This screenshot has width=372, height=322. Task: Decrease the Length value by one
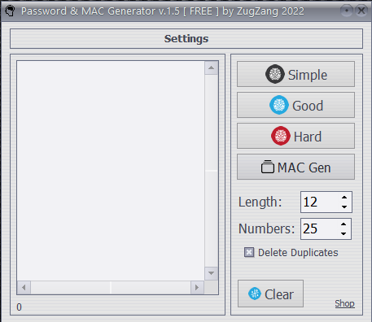[344, 207]
